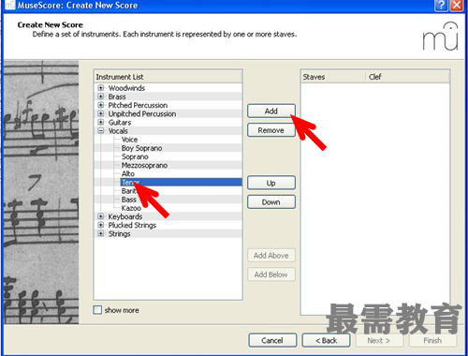Click the Add button
The image size is (468, 356).
click(x=271, y=111)
